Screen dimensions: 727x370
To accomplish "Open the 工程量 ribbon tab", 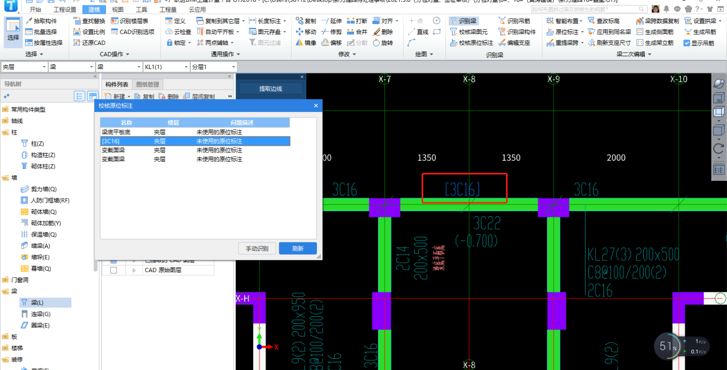I will 168,9.
